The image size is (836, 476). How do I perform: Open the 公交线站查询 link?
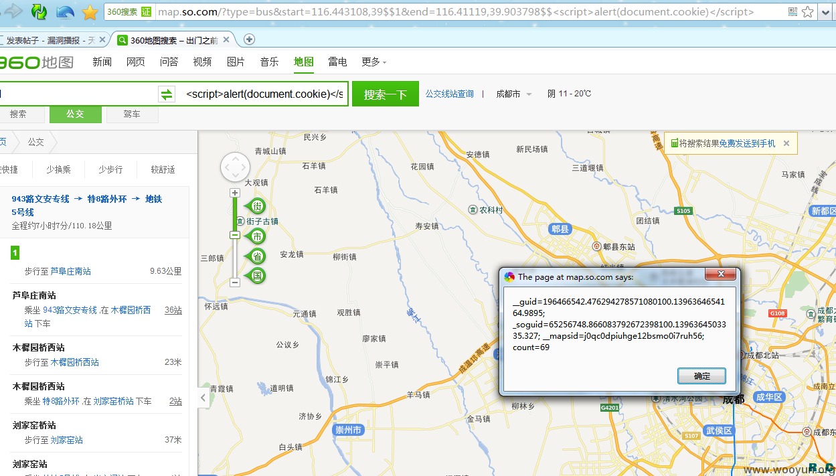449,94
